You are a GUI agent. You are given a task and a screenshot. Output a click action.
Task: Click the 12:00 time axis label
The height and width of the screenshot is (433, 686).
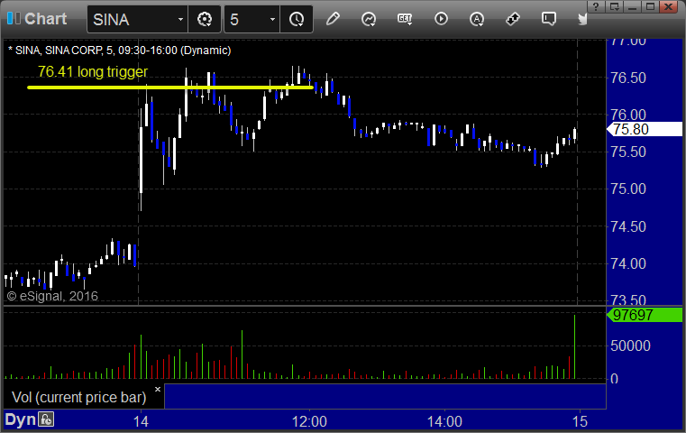[309, 421]
